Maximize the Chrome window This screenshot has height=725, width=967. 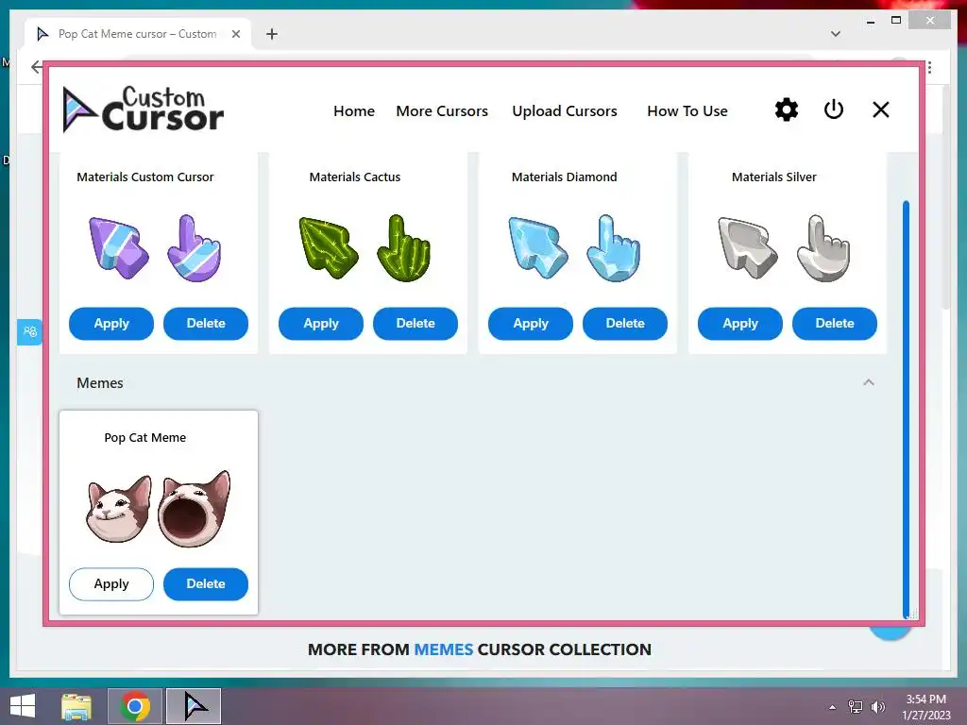(x=896, y=21)
